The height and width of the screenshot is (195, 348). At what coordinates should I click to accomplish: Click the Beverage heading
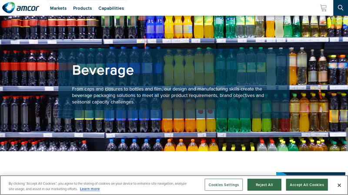coord(103,70)
